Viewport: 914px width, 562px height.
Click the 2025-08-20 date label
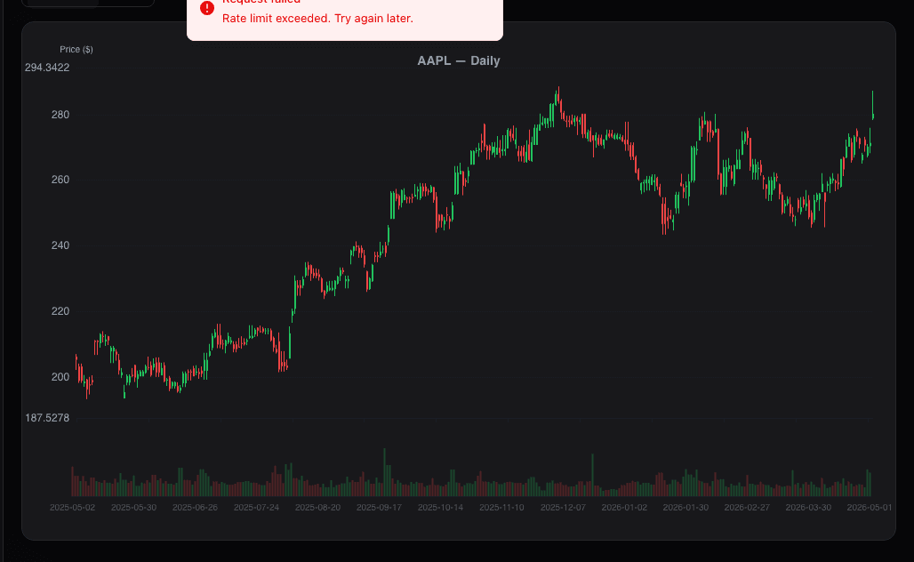[317, 508]
